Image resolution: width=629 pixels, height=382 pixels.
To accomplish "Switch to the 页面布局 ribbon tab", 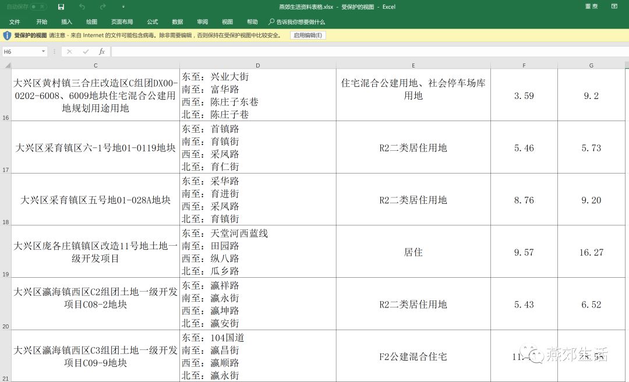I will click(x=122, y=22).
